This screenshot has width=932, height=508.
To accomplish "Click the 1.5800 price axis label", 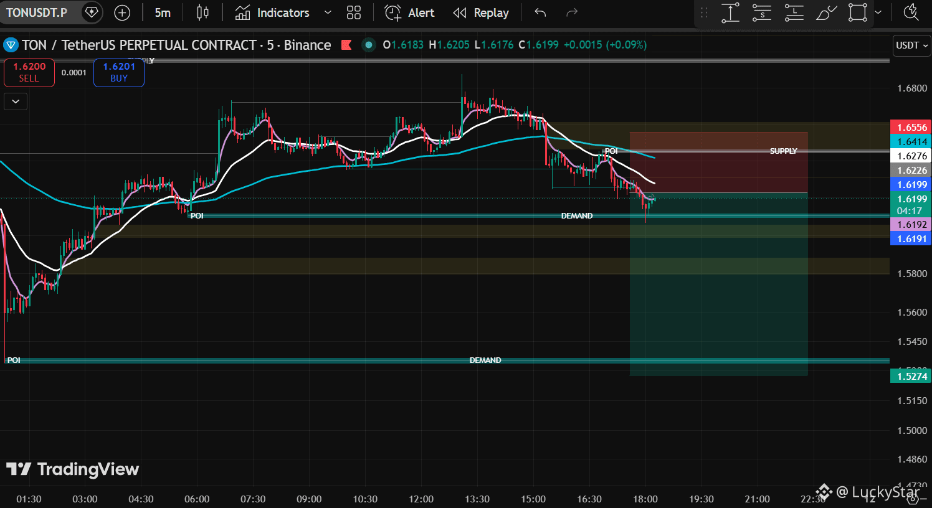I will 912,273.
